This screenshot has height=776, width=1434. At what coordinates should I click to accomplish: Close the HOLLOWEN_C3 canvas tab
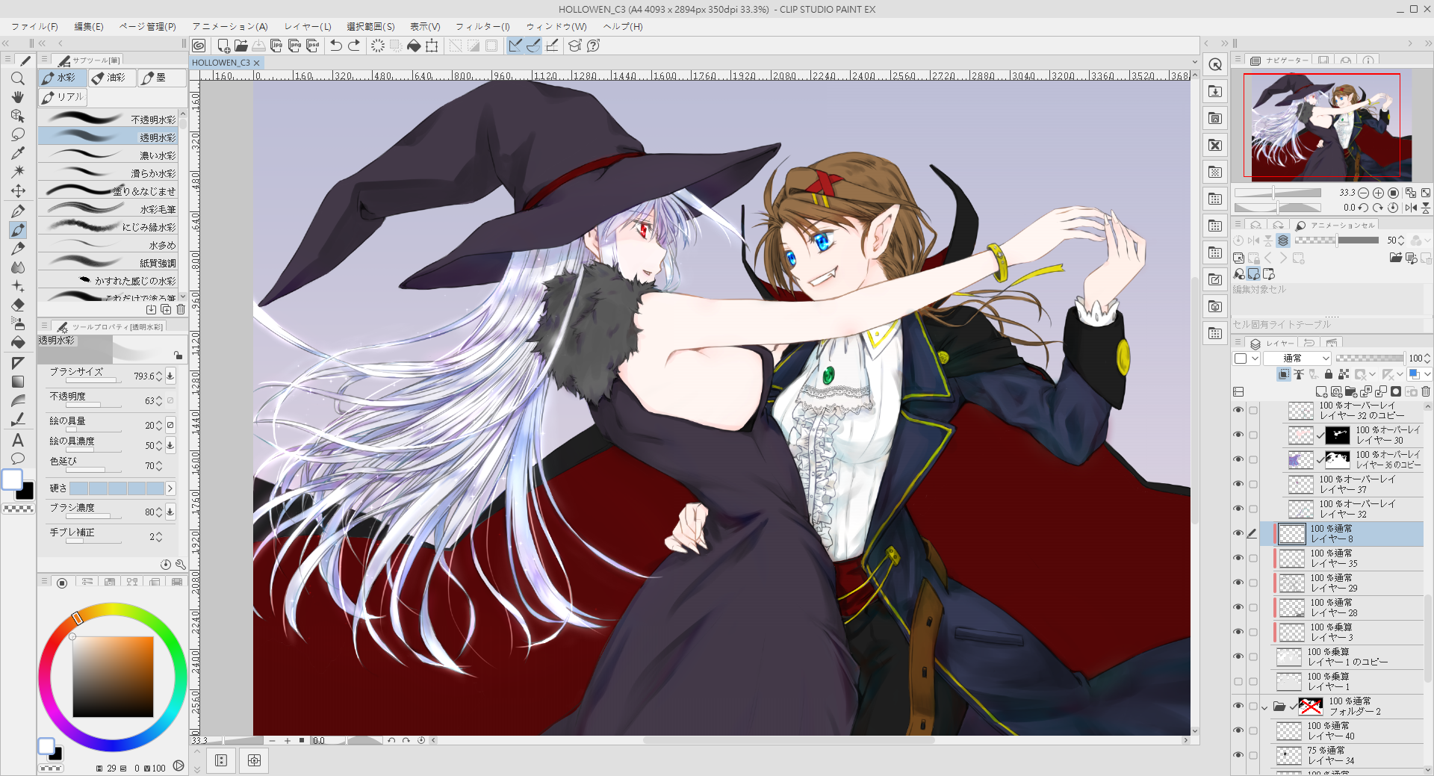click(256, 63)
